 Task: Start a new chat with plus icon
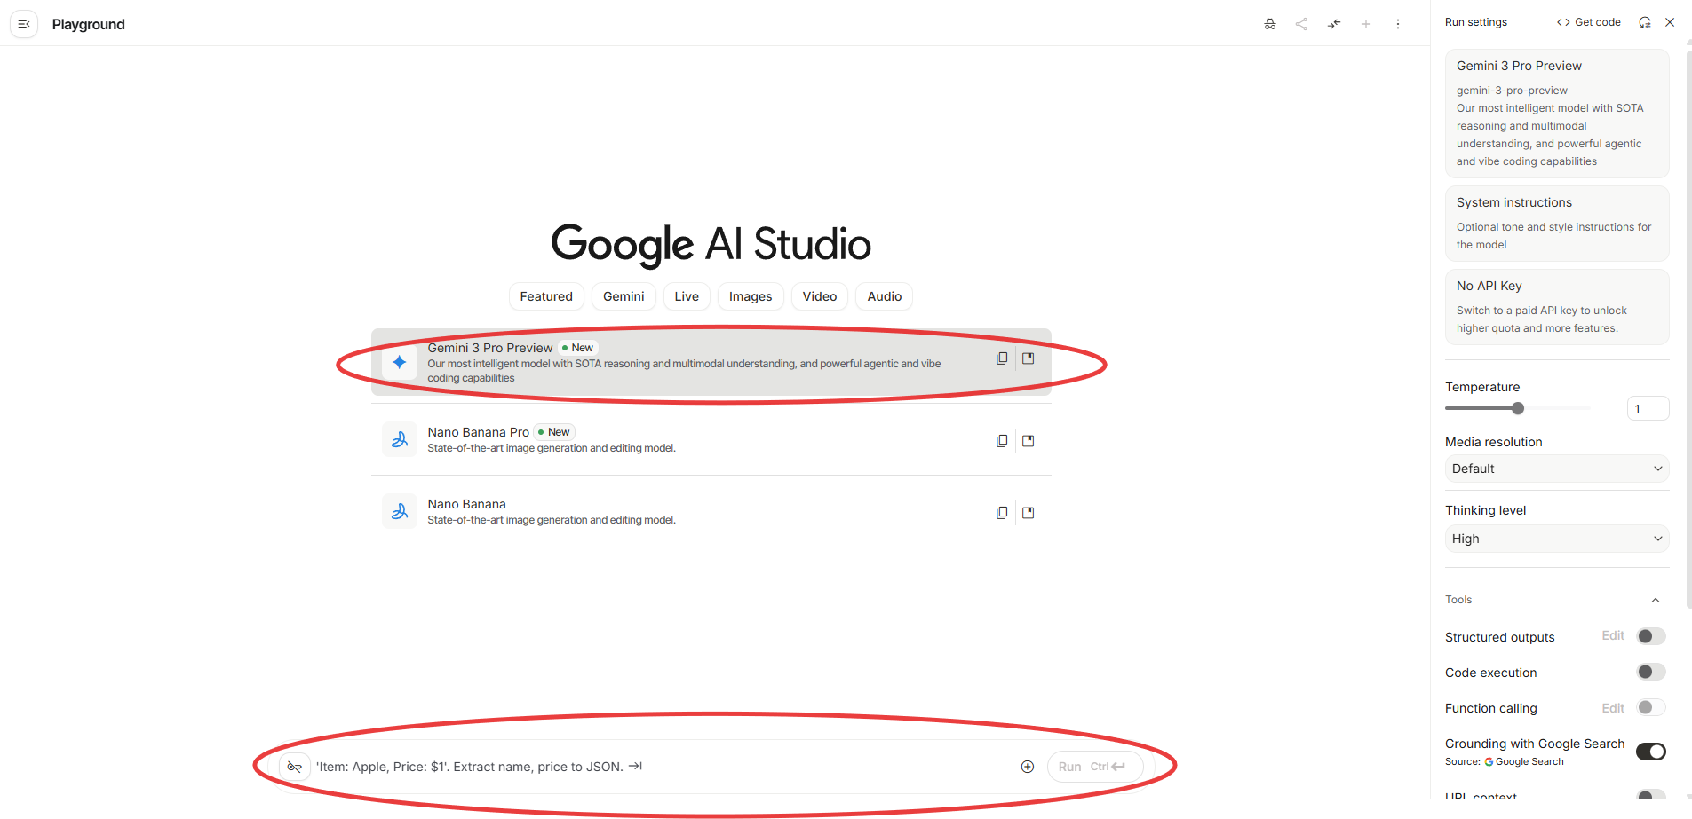(1366, 24)
